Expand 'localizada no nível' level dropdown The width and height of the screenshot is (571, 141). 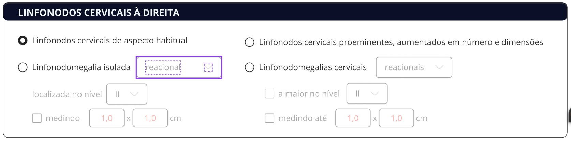click(123, 94)
